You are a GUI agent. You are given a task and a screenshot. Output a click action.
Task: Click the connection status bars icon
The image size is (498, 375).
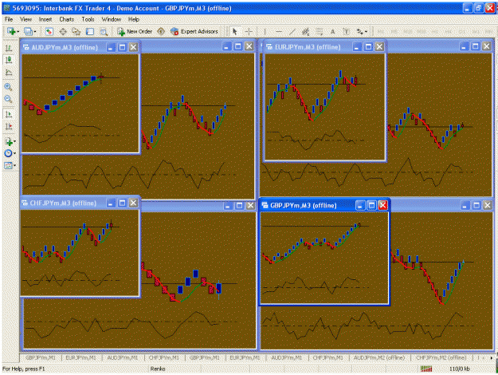click(x=426, y=369)
